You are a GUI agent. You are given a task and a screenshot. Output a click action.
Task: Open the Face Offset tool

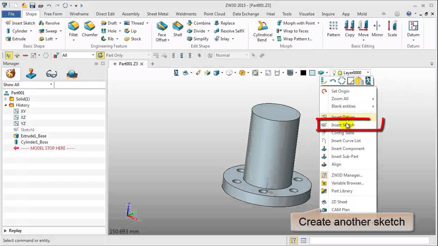tap(162, 31)
